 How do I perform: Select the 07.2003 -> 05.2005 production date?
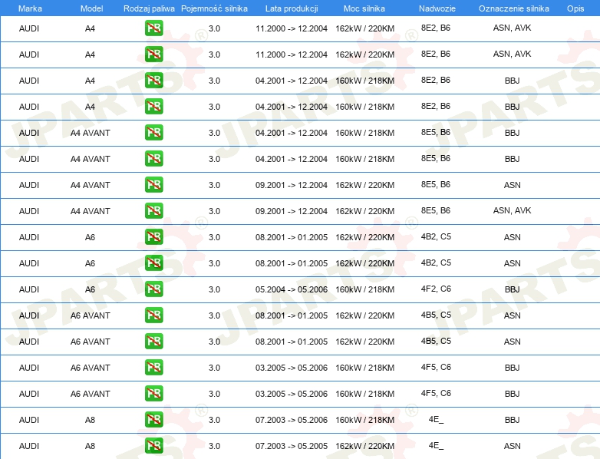point(291,446)
